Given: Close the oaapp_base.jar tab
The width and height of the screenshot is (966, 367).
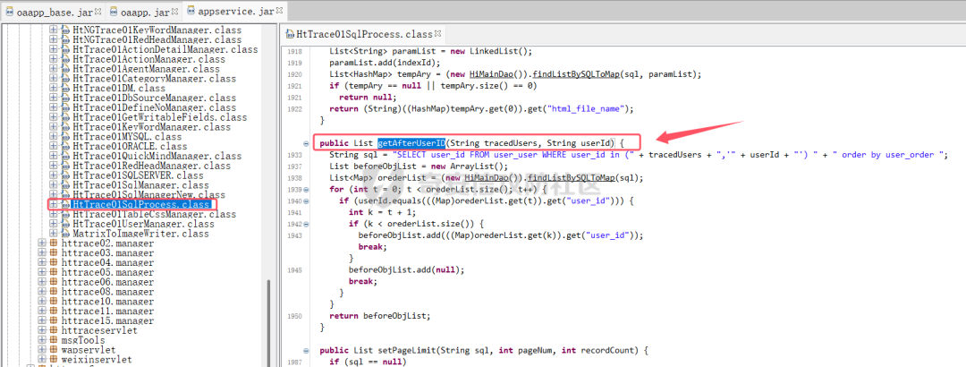Looking at the screenshot, I should click(x=98, y=11).
